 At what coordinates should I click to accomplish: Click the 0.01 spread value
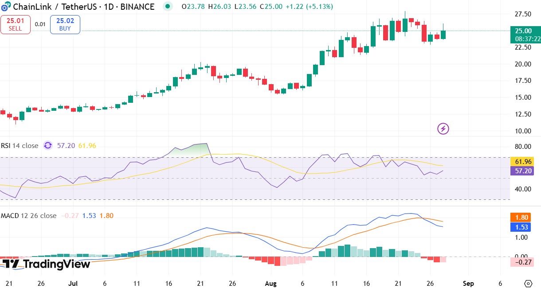pyautogui.click(x=40, y=24)
